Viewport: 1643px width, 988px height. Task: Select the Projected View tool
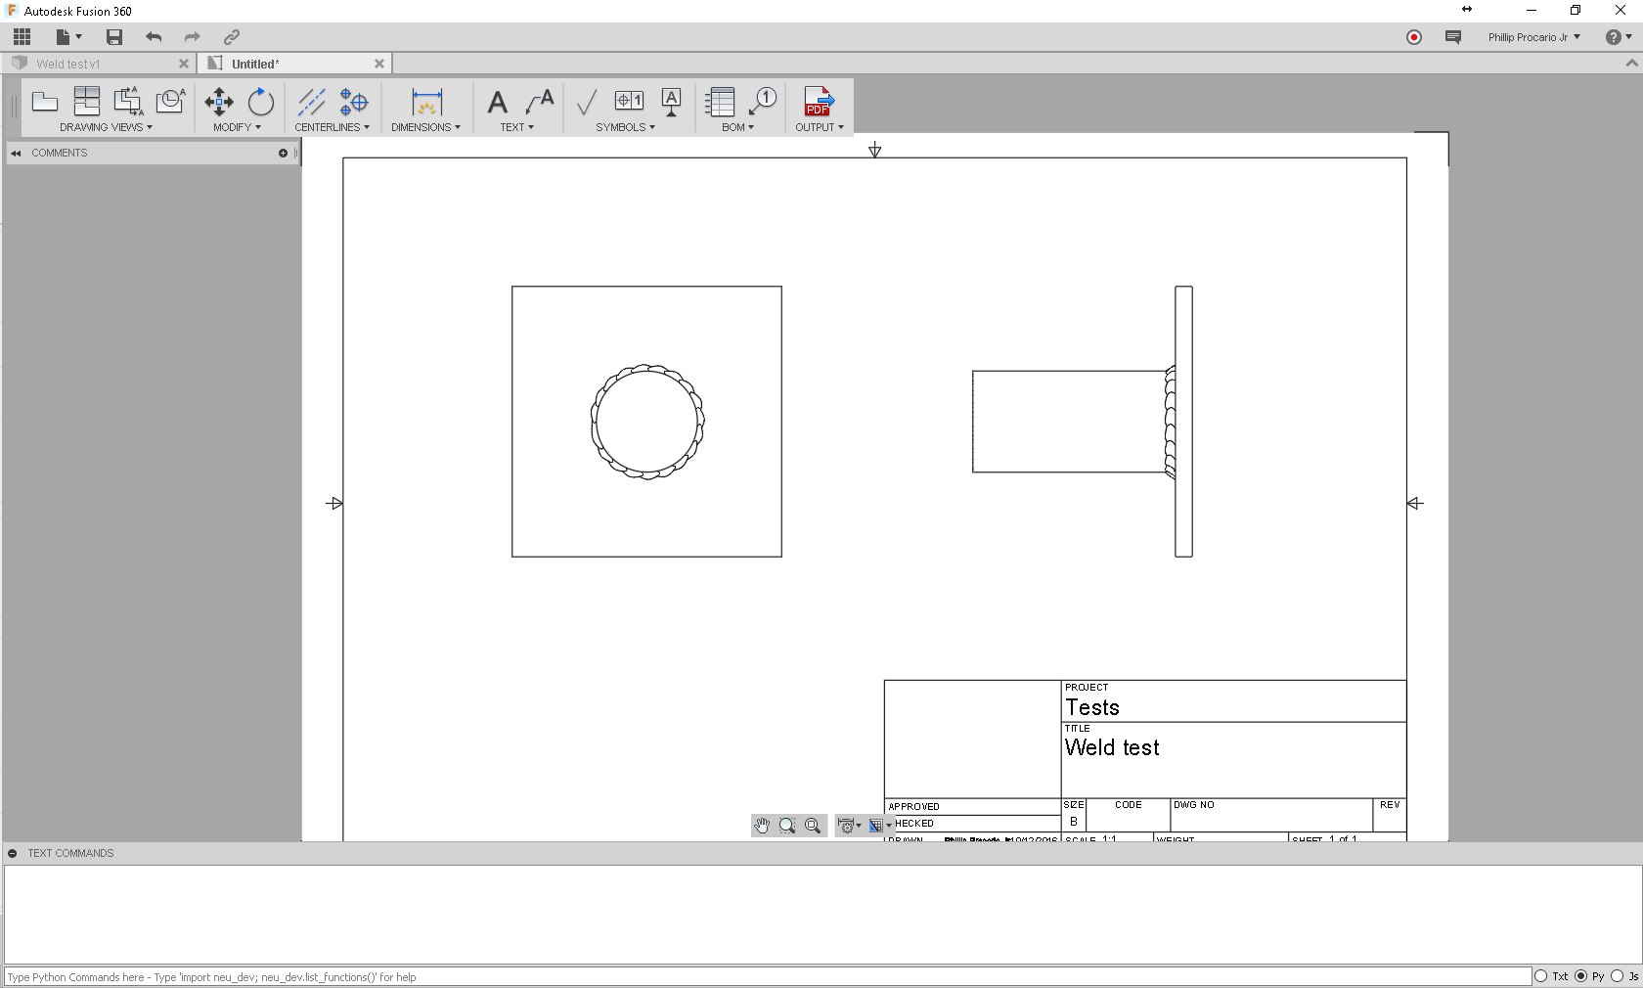(x=87, y=102)
